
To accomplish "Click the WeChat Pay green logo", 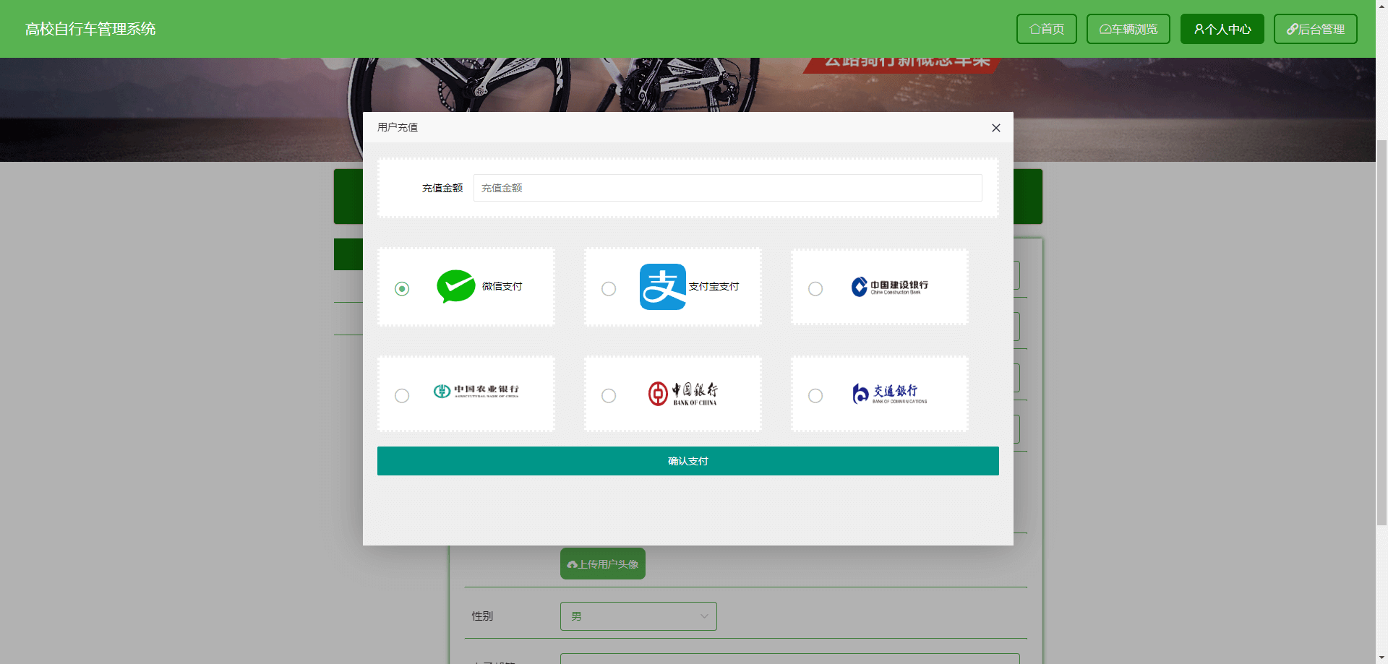I will click(456, 286).
